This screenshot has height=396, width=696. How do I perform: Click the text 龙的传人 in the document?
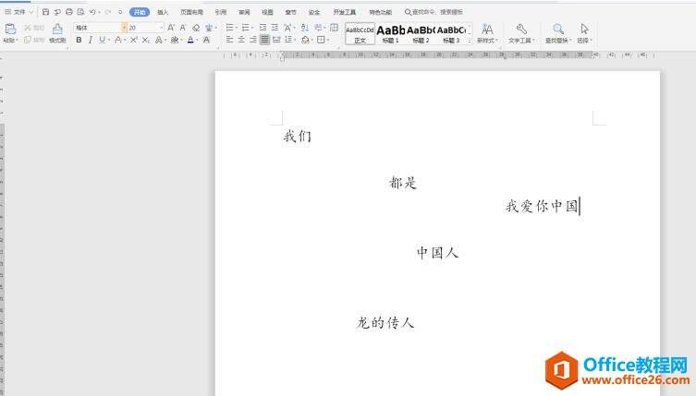[385, 322]
